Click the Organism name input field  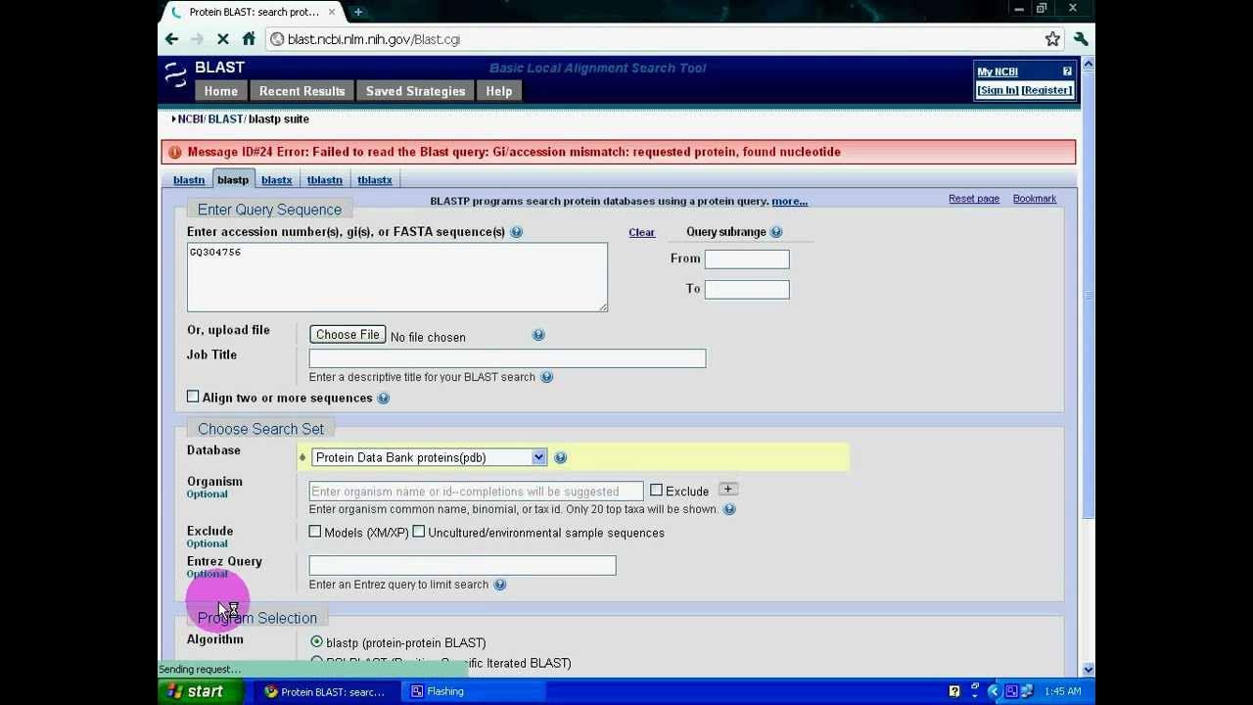coord(476,491)
